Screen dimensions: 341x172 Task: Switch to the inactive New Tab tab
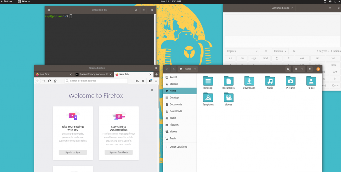click(54, 74)
